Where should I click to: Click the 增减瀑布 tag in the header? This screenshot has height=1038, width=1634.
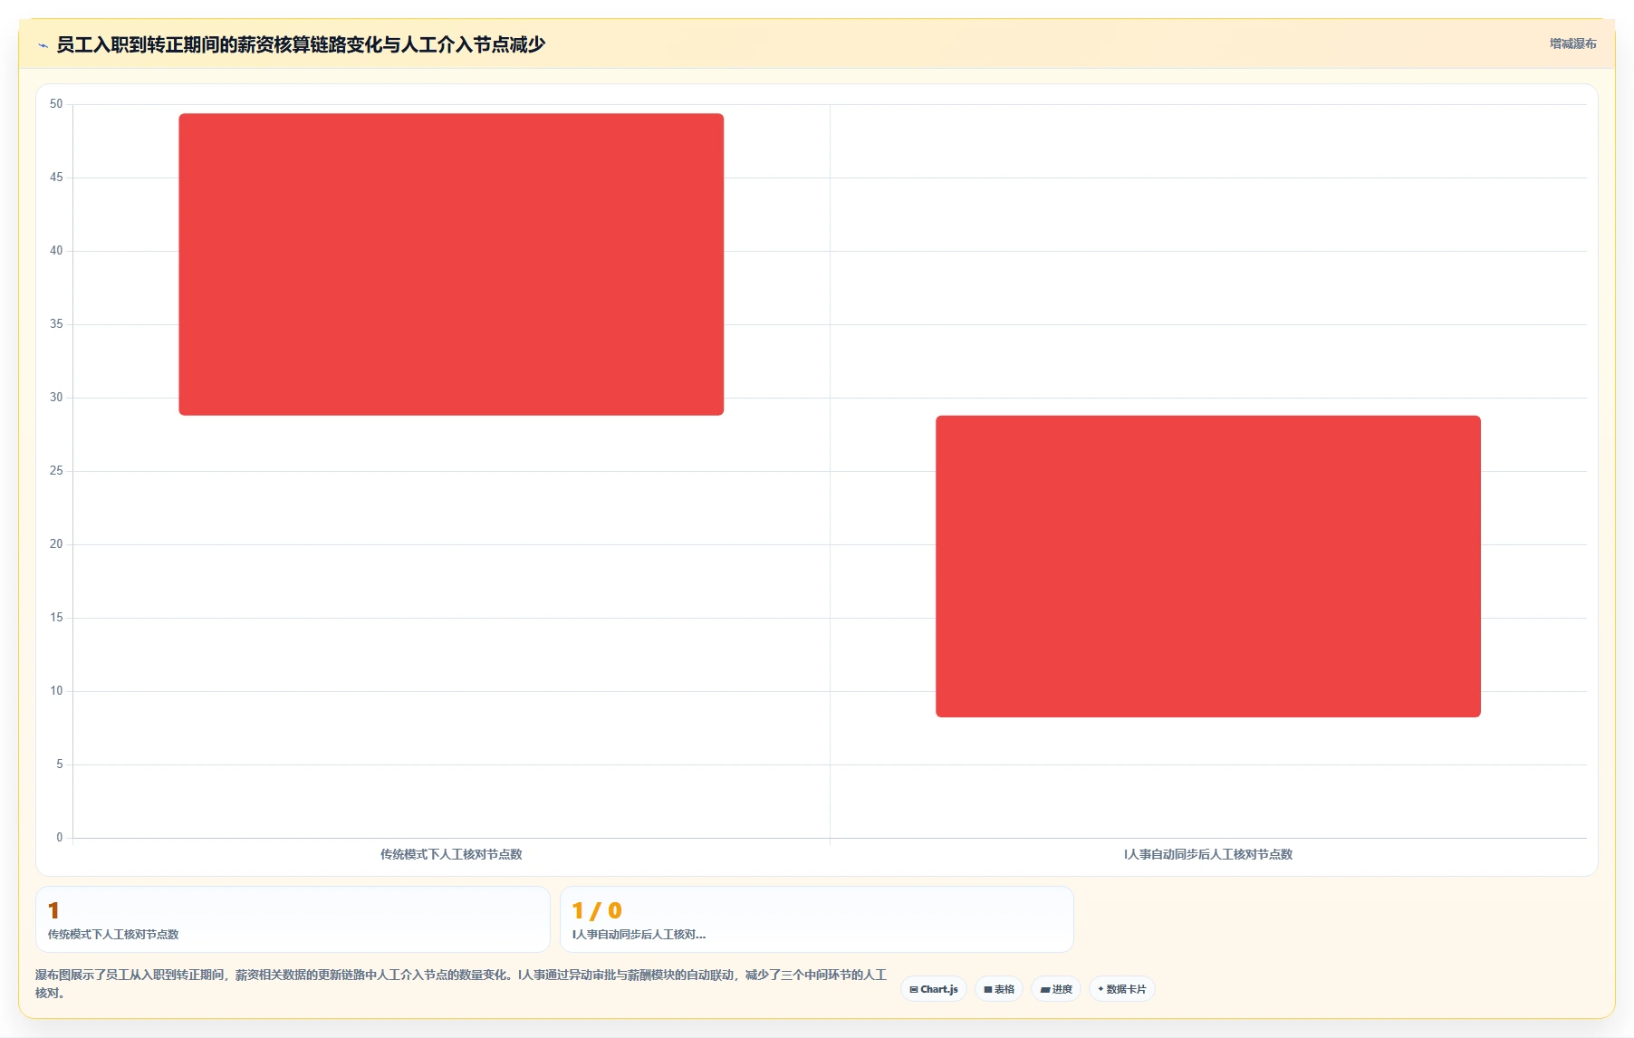pos(1572,43)
